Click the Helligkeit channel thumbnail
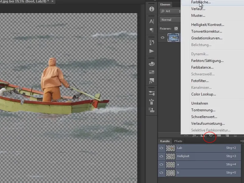Viewport: 244px width, 183px height. point(170,156)
